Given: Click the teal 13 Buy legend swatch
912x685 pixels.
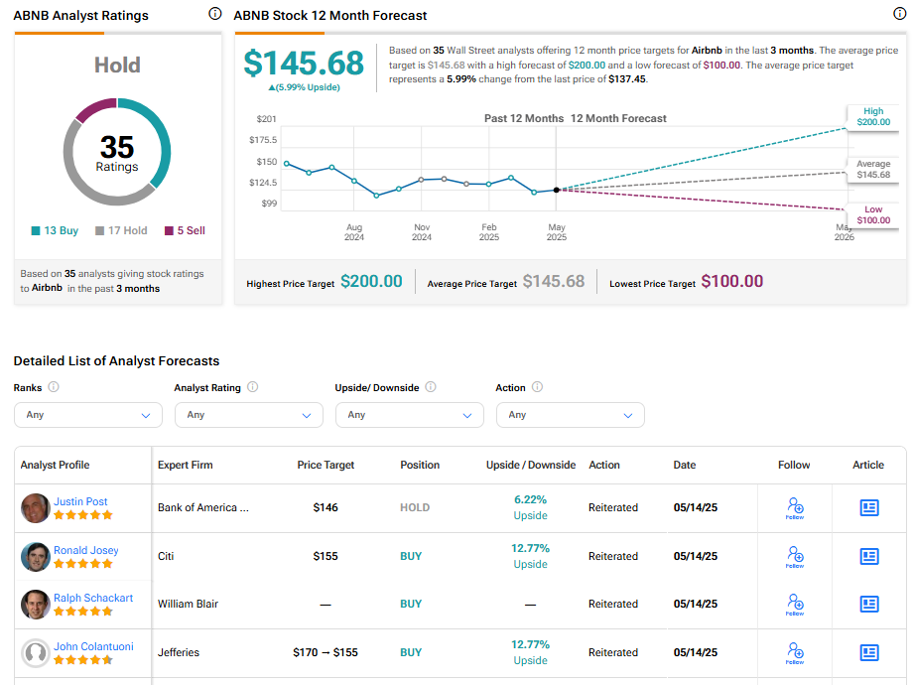Looking at the screenshot, I should pos(36,231).
